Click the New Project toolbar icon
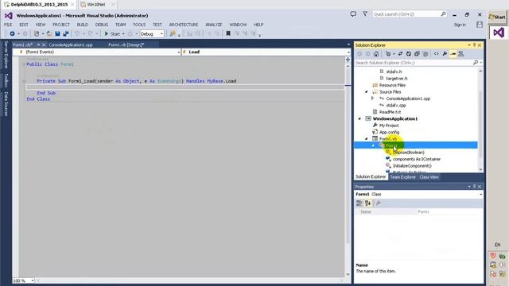Viewport: 509px width, 286px height. (37, 33)
